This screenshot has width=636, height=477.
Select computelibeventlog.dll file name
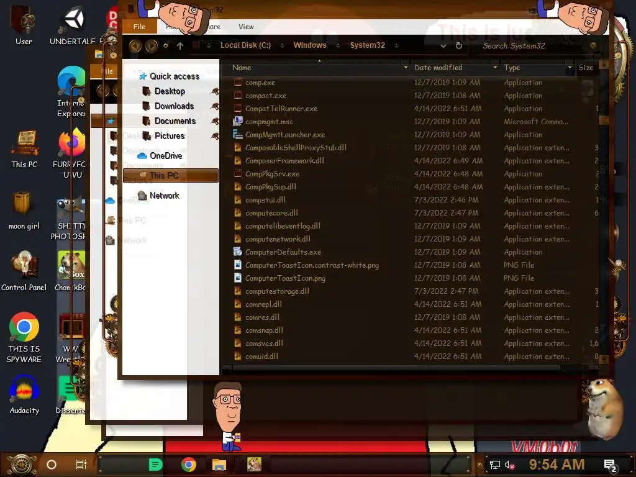pyautogui.click(x=283, y=225)
